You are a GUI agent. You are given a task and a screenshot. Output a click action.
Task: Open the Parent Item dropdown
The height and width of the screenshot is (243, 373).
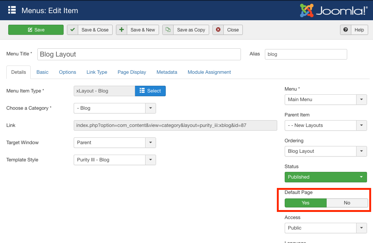(x=325, y=125)
